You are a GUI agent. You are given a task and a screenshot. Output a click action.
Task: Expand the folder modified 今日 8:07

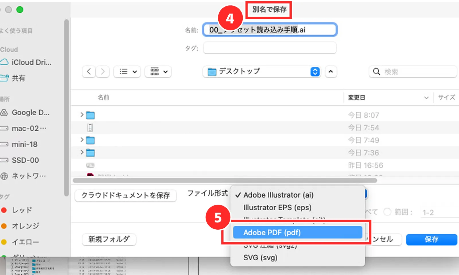coord(82,115)
